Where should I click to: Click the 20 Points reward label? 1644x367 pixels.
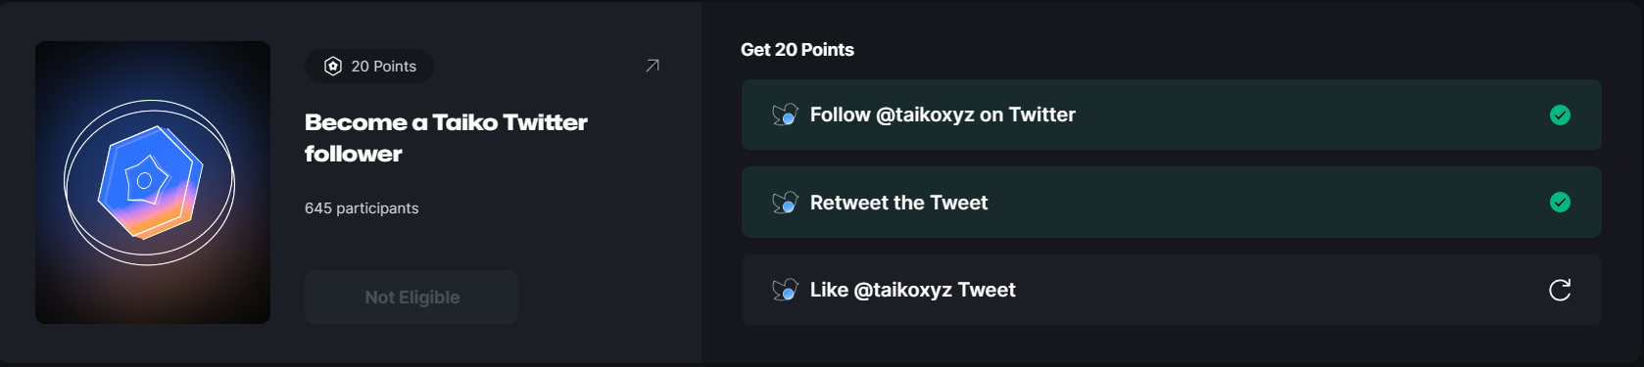[384, 66]
